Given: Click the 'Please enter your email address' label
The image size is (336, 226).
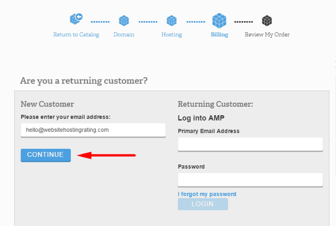Looking at the screenshot, I should [x=65, y=117].
